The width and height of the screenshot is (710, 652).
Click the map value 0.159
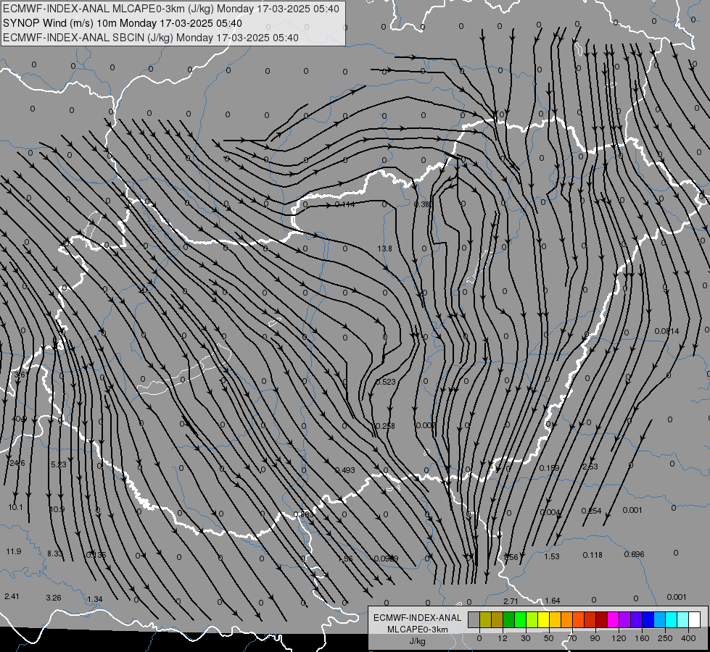[549, 468]
